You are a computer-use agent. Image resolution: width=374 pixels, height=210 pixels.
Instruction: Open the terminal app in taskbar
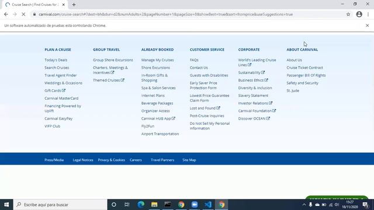click(168, 205)
